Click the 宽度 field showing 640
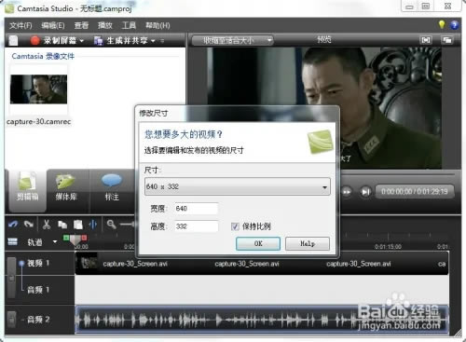 pyautogui.click(x=196, y=209)
